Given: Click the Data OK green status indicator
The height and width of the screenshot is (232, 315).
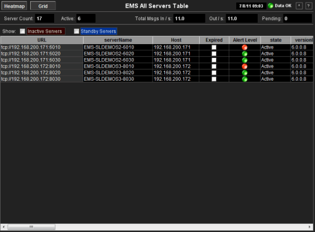Looking at the screenshot, I should tap(270, 6).
